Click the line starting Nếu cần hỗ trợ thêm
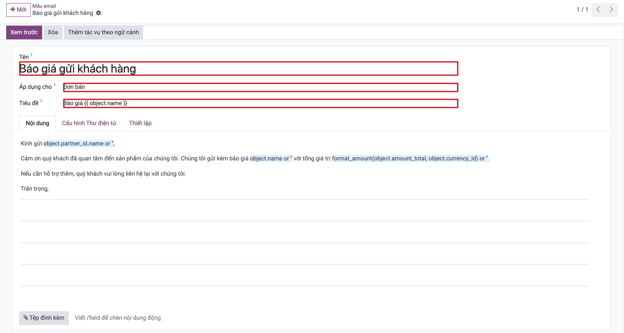Image resolution: width=624 pixels, height=333 pixels. [103, 174]
